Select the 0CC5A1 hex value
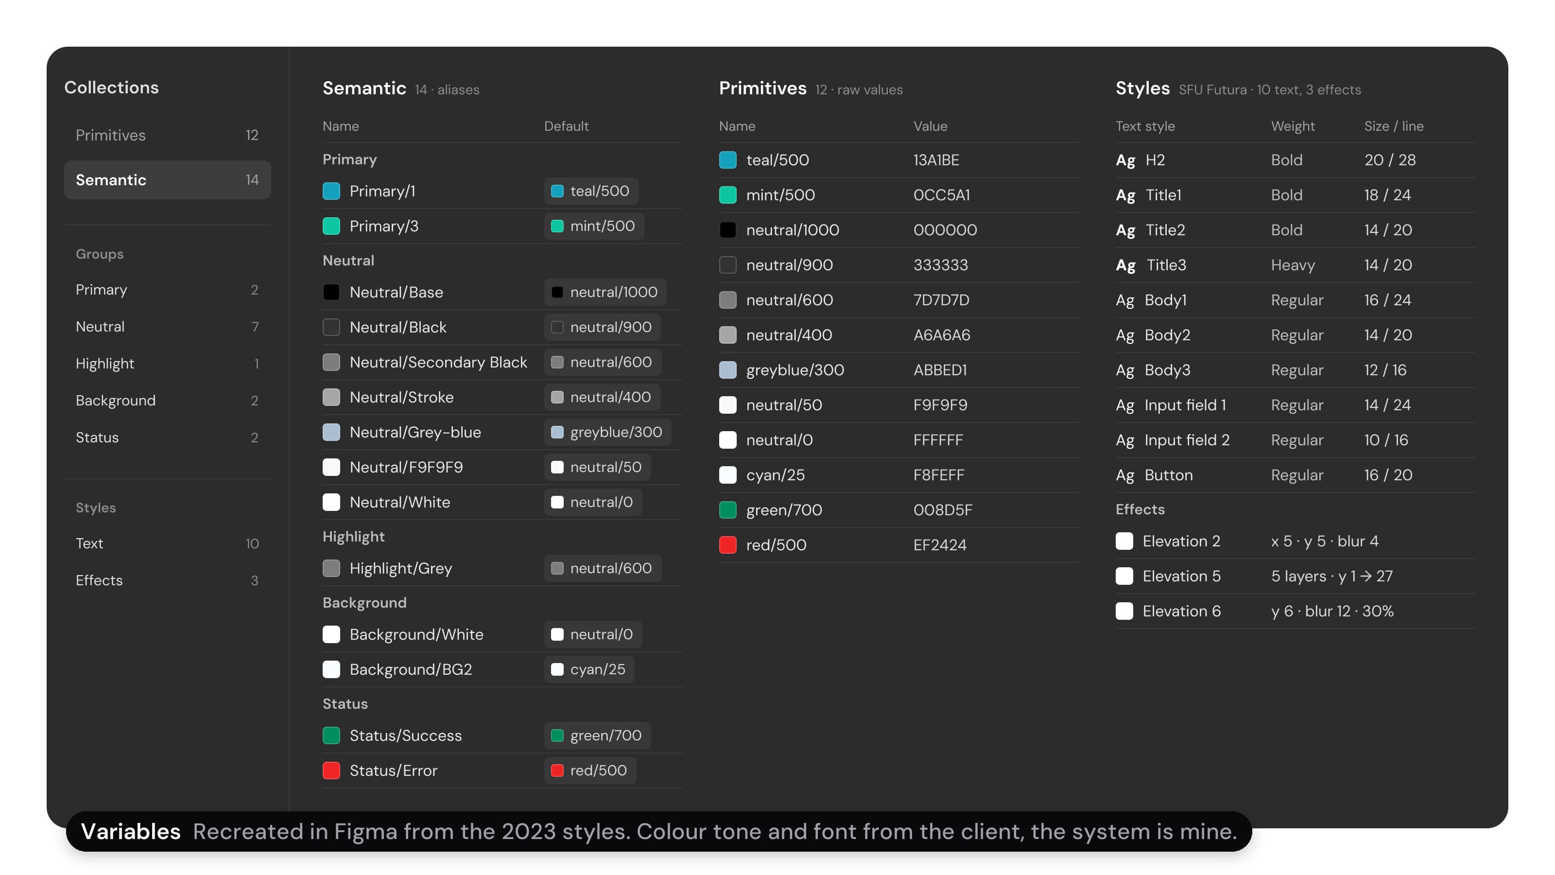Screen dimensions: 1555x875 coord(942,195)
